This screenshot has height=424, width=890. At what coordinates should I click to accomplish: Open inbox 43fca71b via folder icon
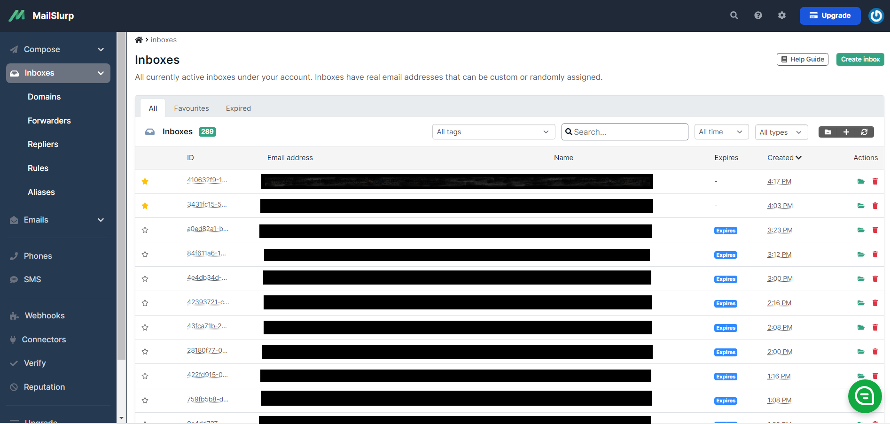(x=861, y=327)
